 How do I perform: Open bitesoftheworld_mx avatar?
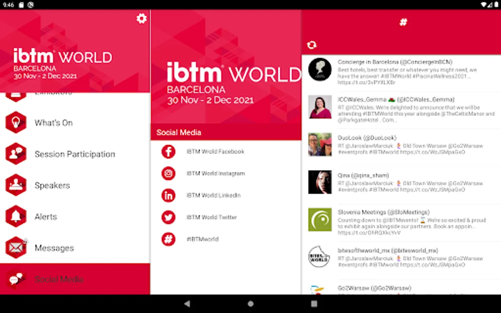pyautogui.click(x=320, y=257)
